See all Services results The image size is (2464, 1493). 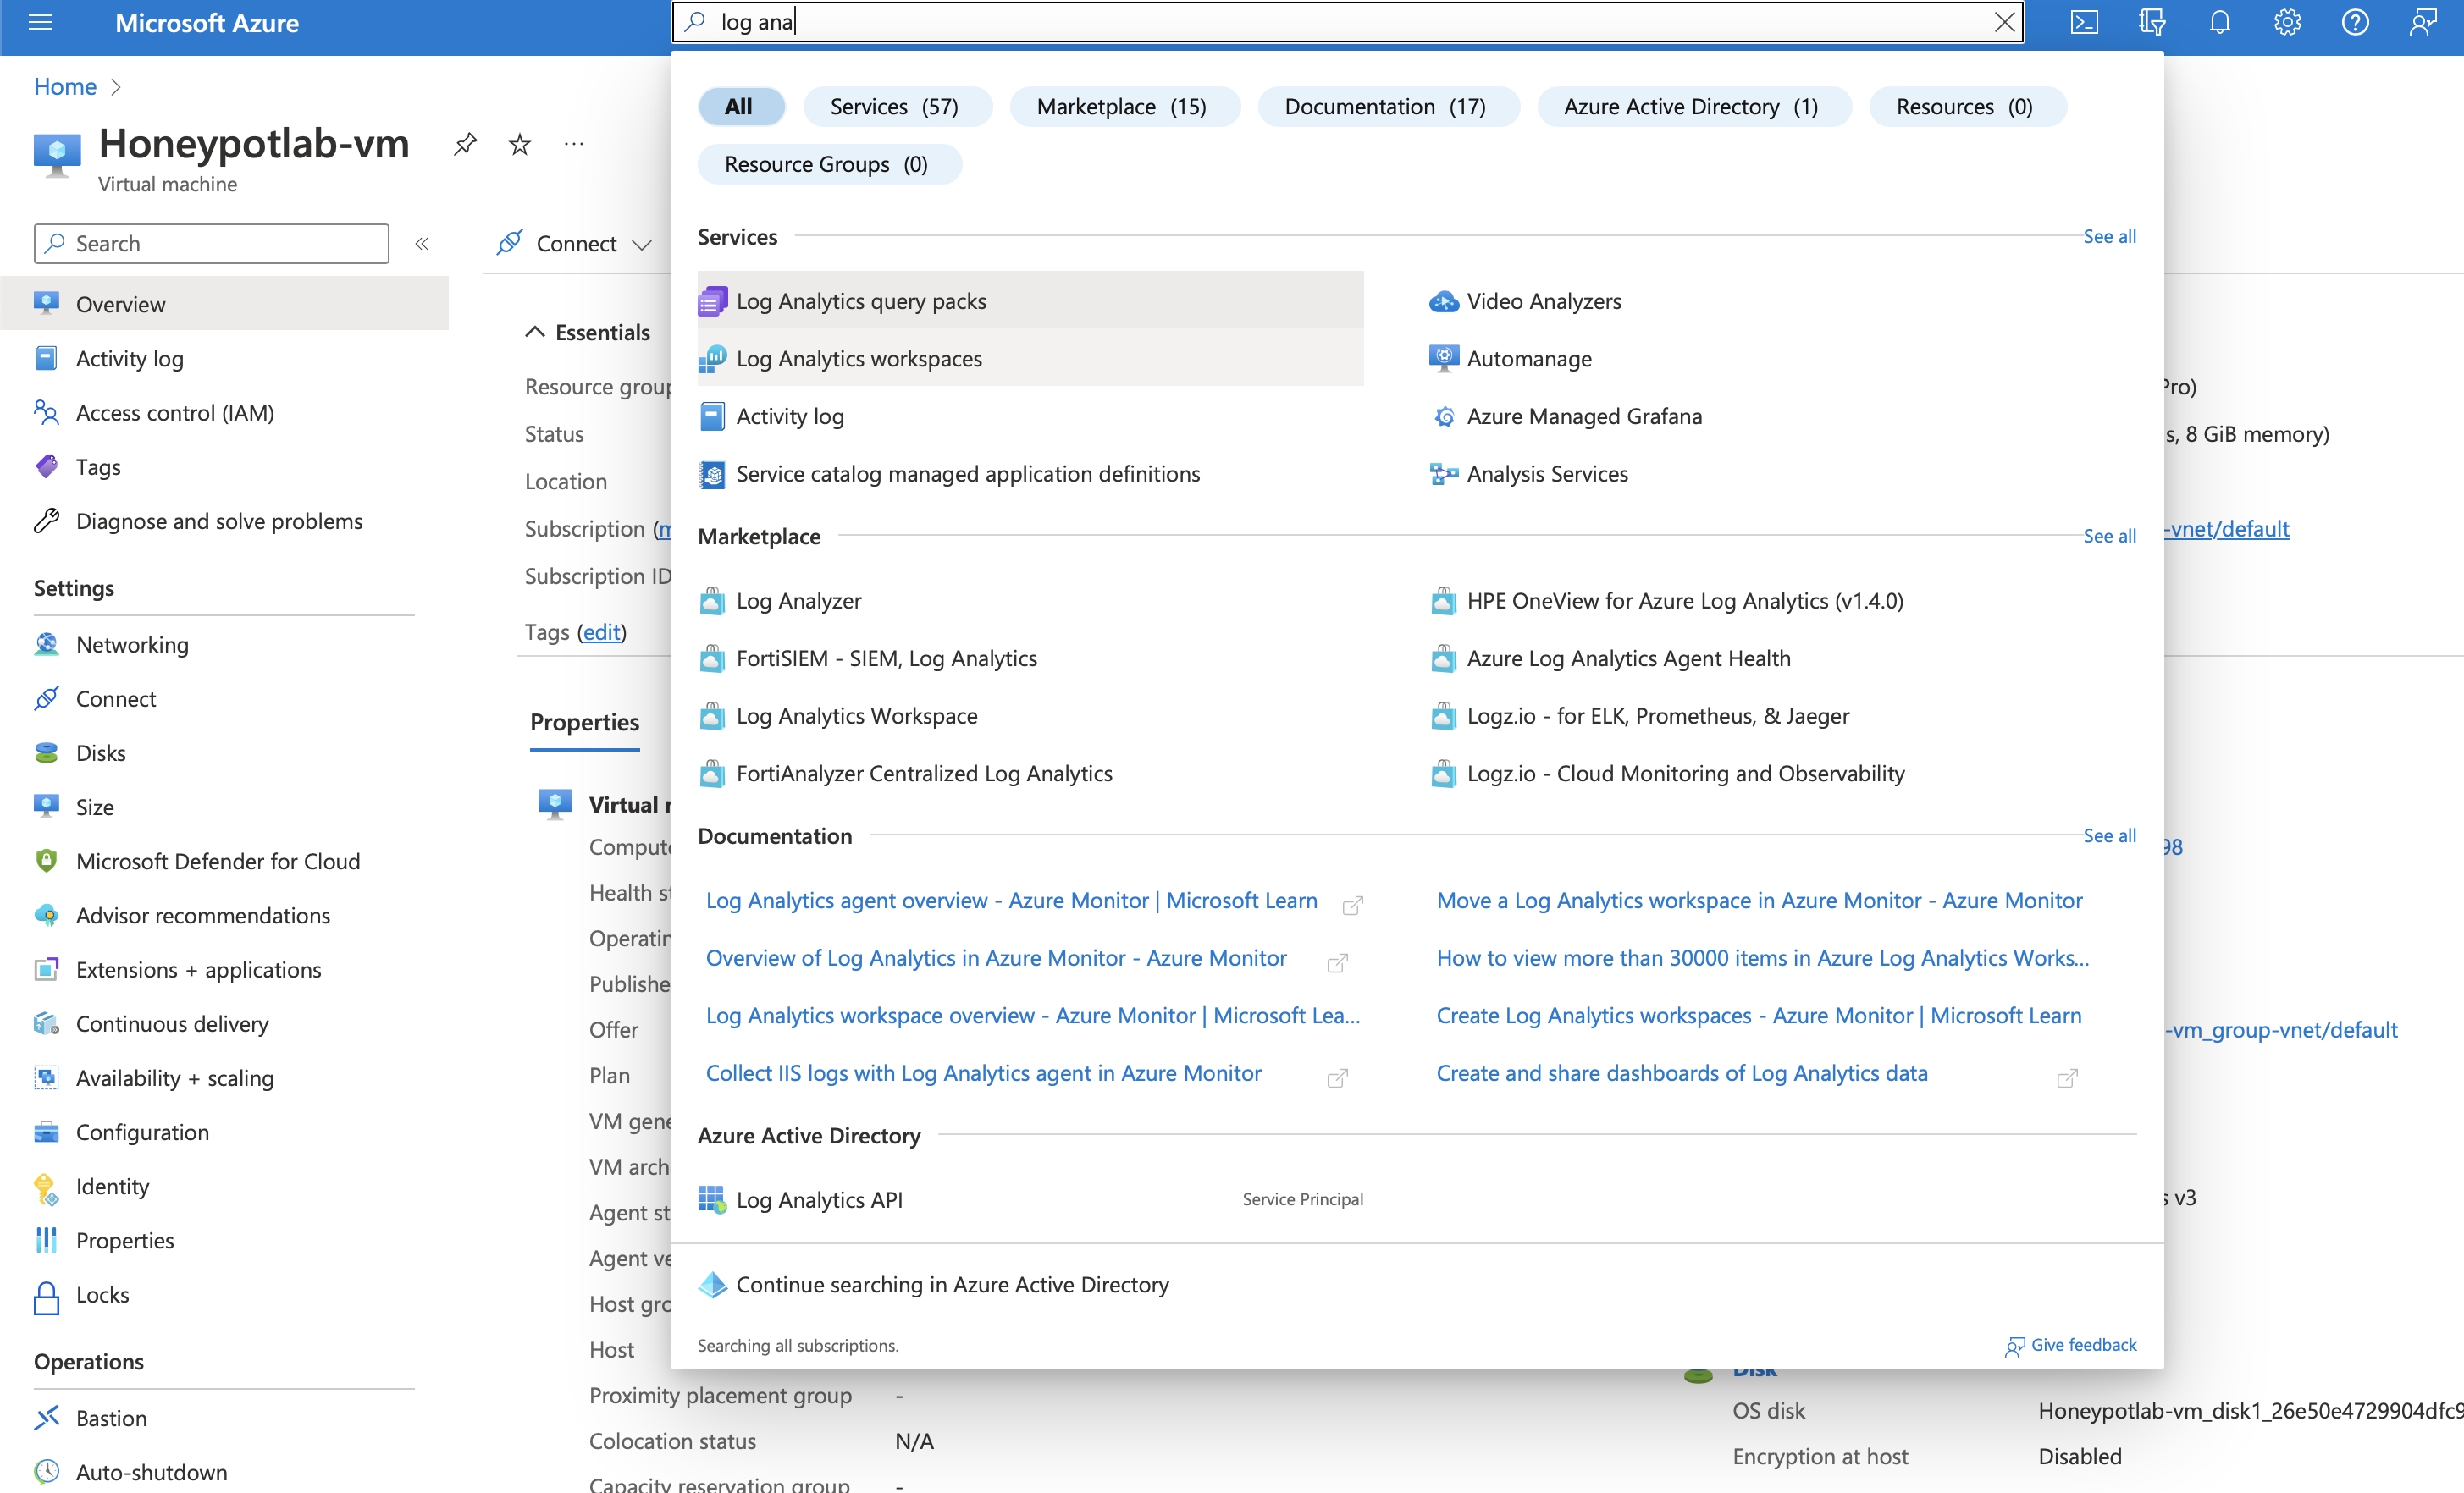tap(2110, 237)
